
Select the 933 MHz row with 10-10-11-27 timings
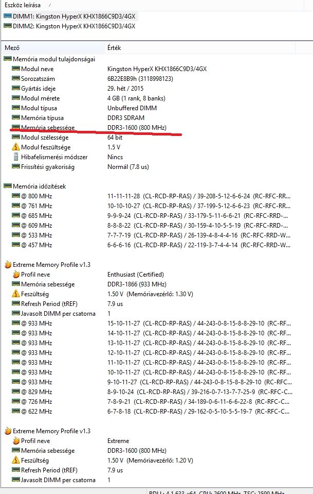(151, 372)
